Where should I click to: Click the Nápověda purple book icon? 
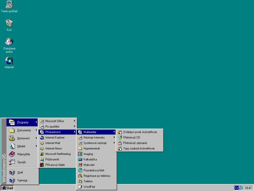coord(12,154)
